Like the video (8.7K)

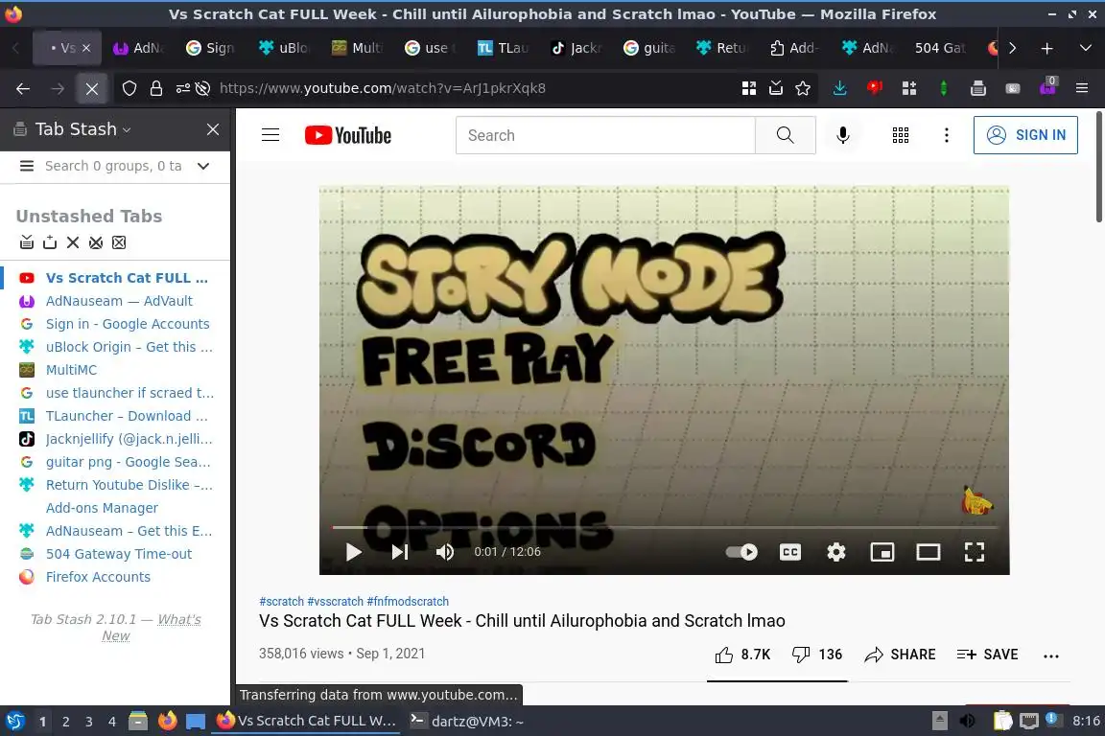tap(742, 655)
